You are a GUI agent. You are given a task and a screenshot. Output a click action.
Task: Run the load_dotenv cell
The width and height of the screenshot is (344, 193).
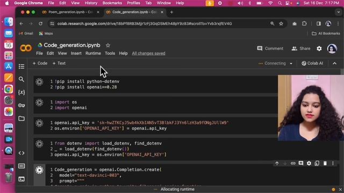(x=39, y=144)
